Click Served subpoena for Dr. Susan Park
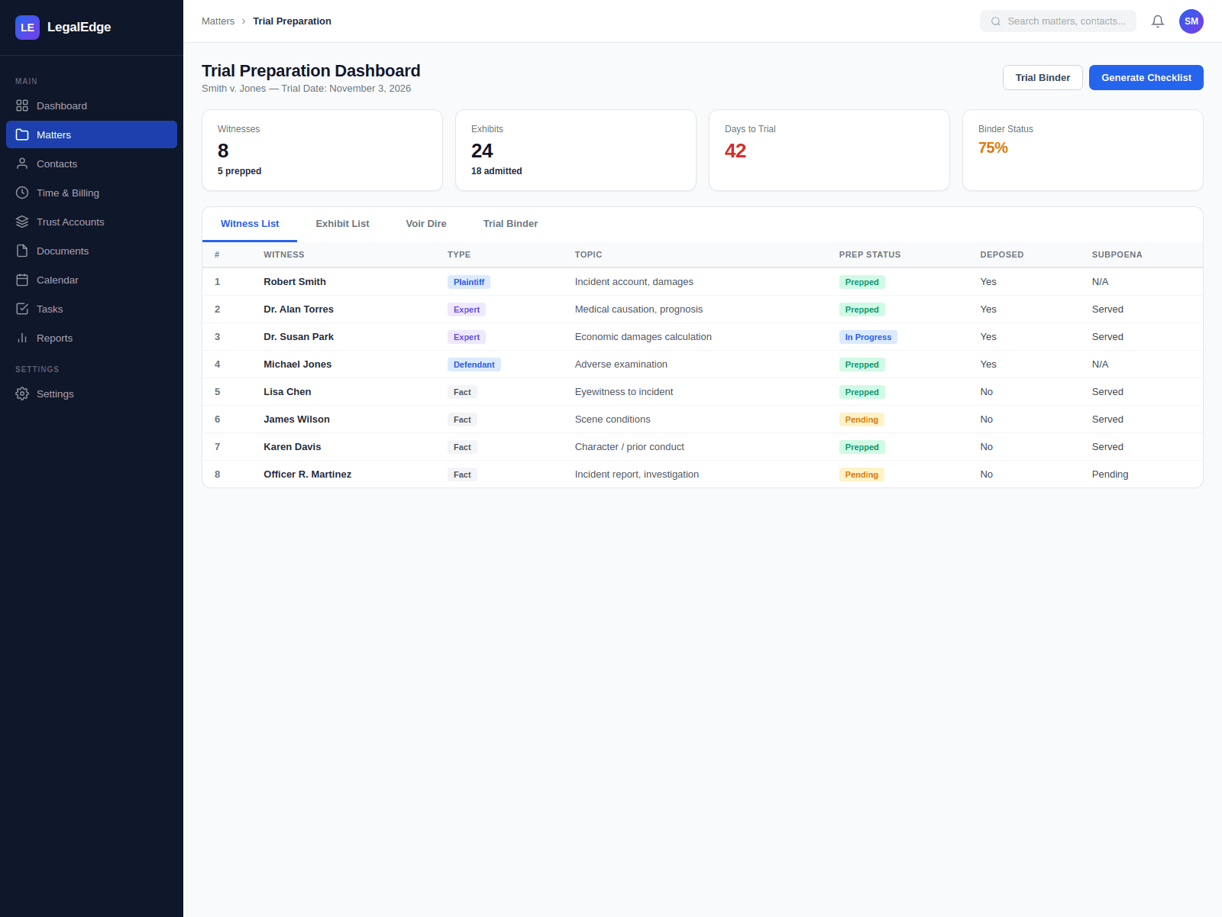This screenshot has height=917, width=1222. [1107, 337]
